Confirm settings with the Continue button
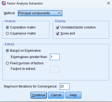 [x=39, y=95]
